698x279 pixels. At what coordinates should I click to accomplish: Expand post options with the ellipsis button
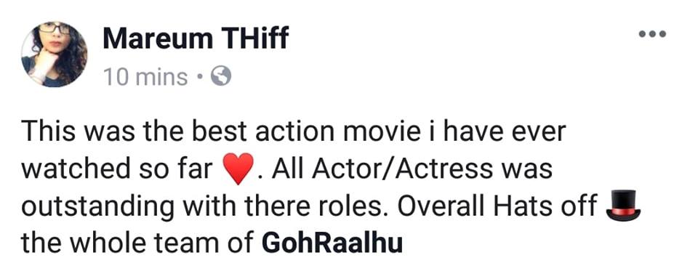(x=652, y=34)
